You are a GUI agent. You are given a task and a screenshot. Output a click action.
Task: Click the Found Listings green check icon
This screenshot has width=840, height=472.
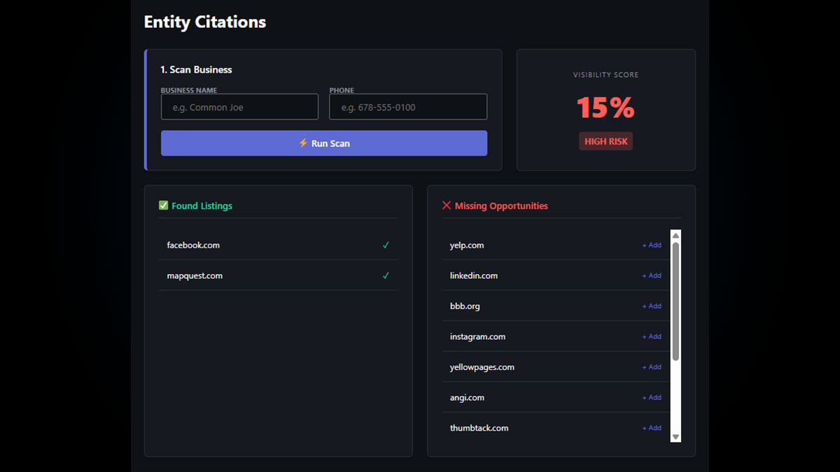(164, 206)
